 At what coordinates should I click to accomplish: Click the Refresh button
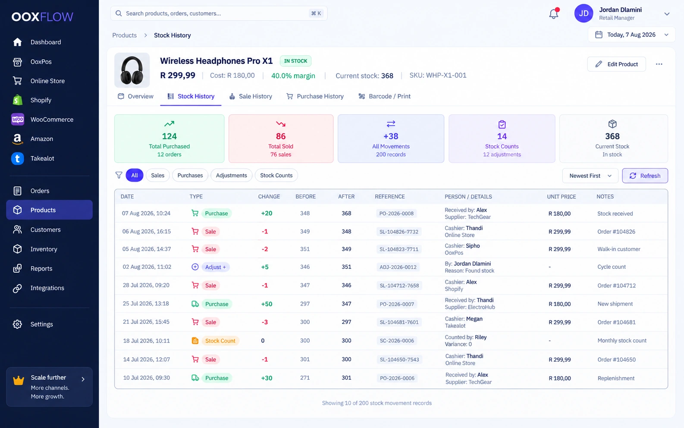point(645,176)
